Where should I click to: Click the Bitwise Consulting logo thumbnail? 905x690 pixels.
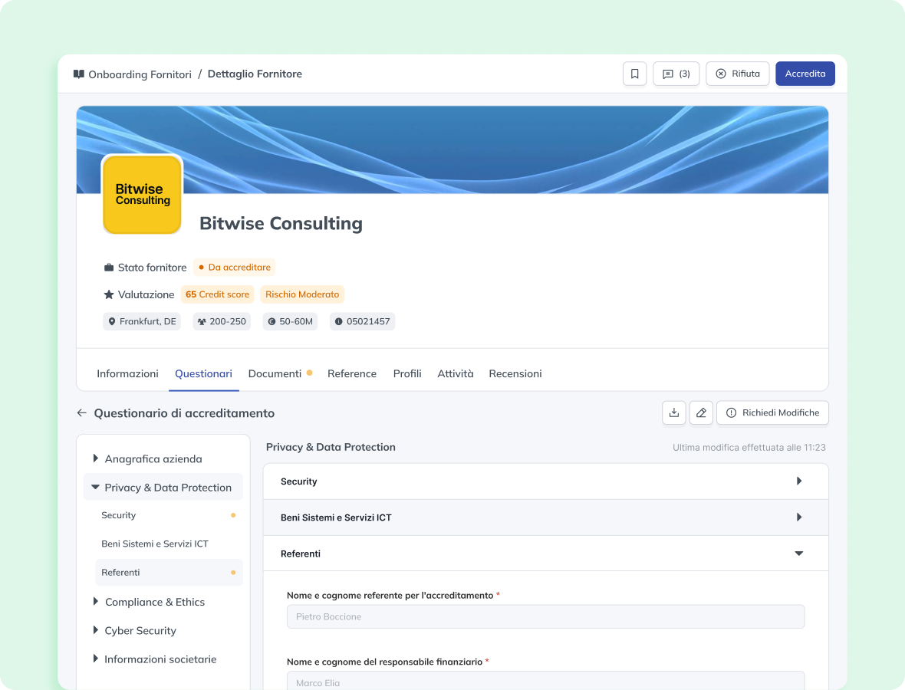[x=143, y=194]
